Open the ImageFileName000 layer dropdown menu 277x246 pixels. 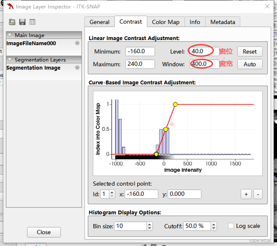coord(77,43)
